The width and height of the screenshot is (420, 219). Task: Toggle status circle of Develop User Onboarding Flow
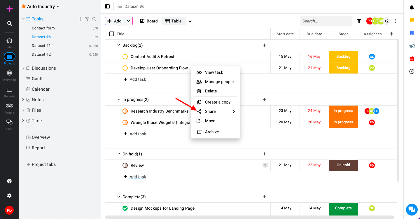(x=125, y=68)
